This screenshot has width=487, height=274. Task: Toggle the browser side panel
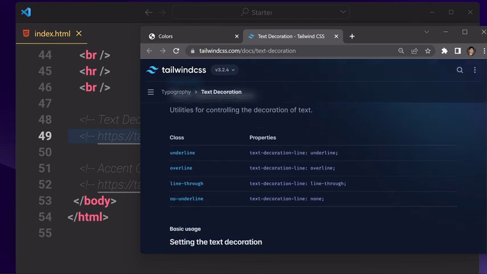457,51
